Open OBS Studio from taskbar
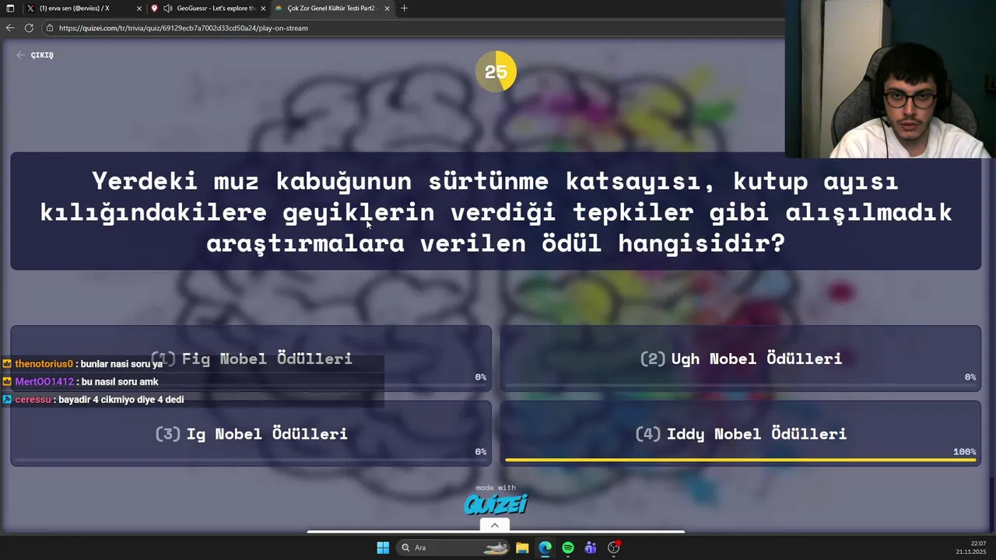 click(614, 548)
